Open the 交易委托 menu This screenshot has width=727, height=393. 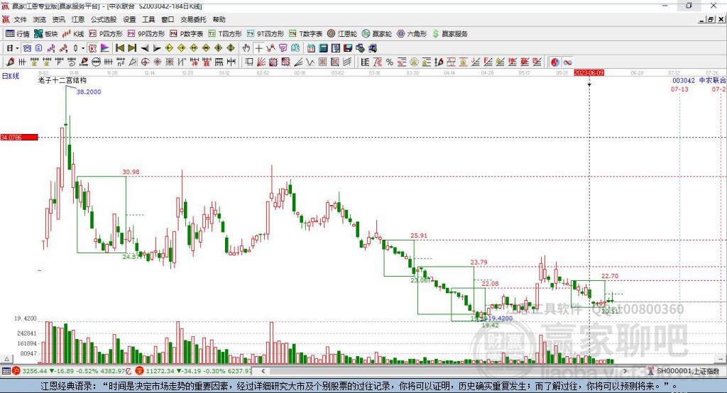pyautogui.click(x=193, y=19)
